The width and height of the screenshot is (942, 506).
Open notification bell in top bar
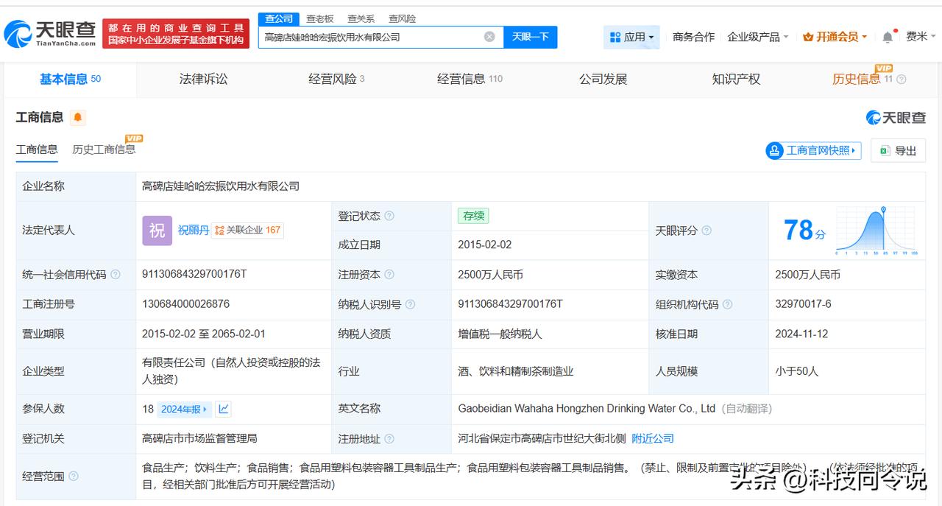pyautogui.click(x=888, y=37)
